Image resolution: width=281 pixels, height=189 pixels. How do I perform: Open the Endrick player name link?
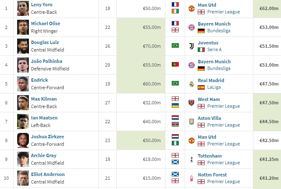pos(39,80)
